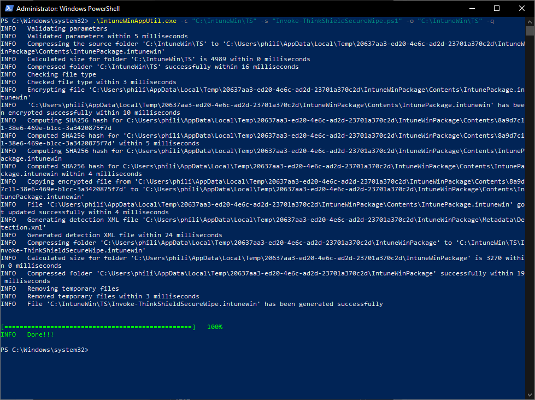Click the 'has been generated successfully' log line
Image resolution: width=535 pixels, height=400 pixels.
click(x=192, y=304)
